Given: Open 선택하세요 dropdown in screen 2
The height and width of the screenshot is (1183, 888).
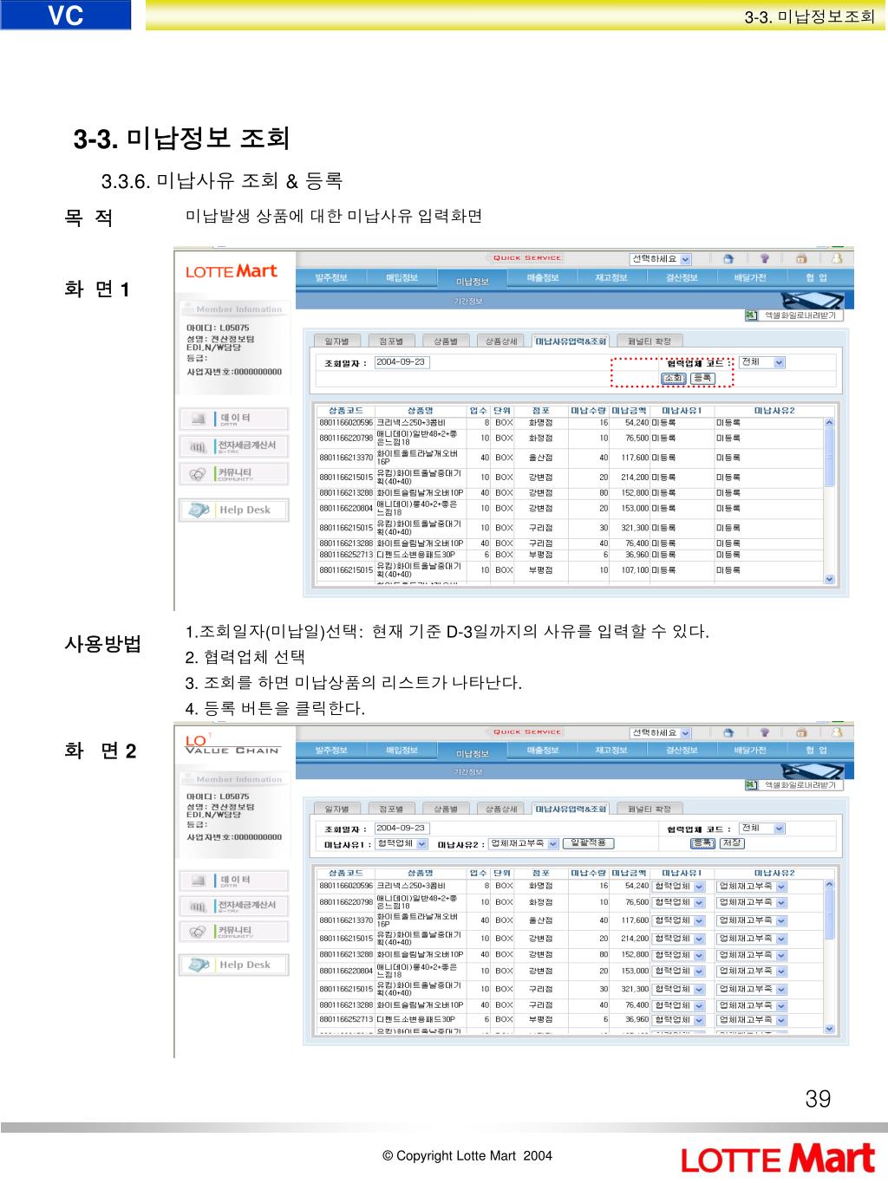Looking at the screenshot, I should (x=661, y=733).
